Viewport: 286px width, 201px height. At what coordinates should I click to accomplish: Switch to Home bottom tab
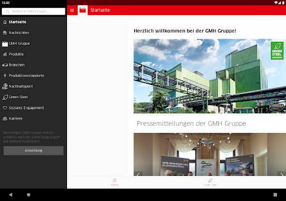click(x=115, y=183)
